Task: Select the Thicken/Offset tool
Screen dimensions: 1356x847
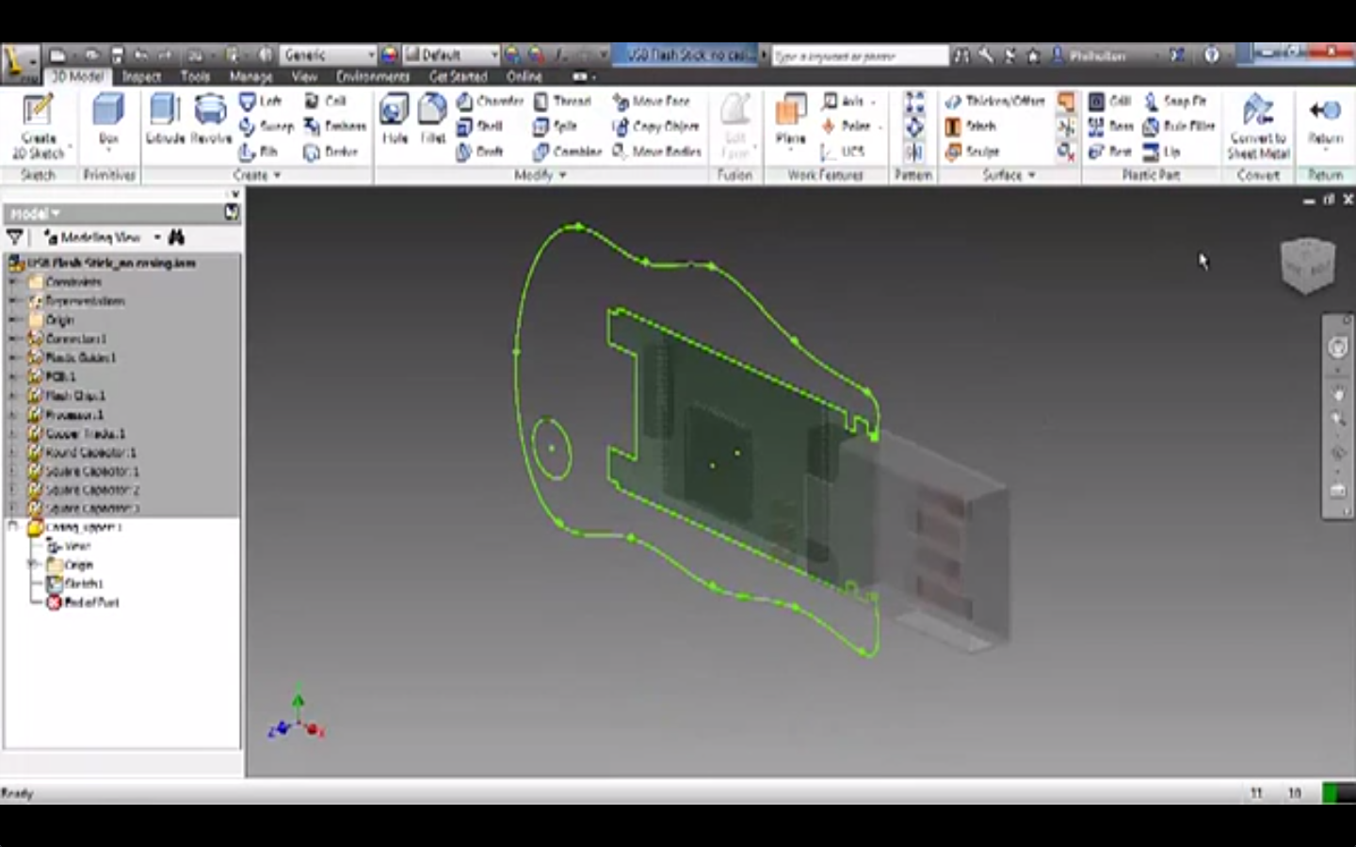Action: pos(994,101)
